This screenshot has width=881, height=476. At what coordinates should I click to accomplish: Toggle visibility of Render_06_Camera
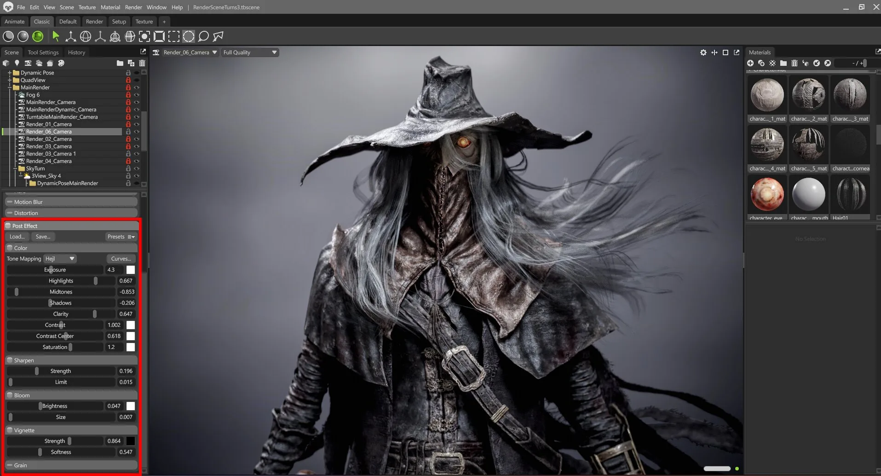(x=137, y=132)
